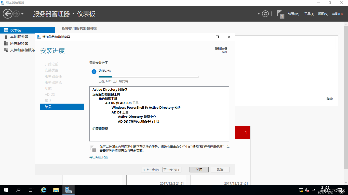The image size is (348, 195).
Task: Select 远程服务器管理工具 in results list
Action: coord(106,94)
